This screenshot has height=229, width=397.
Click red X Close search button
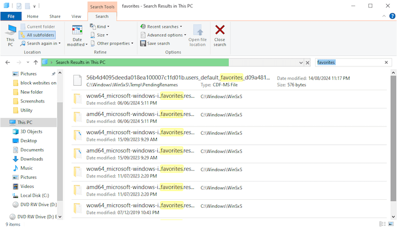tap(220, 35)
